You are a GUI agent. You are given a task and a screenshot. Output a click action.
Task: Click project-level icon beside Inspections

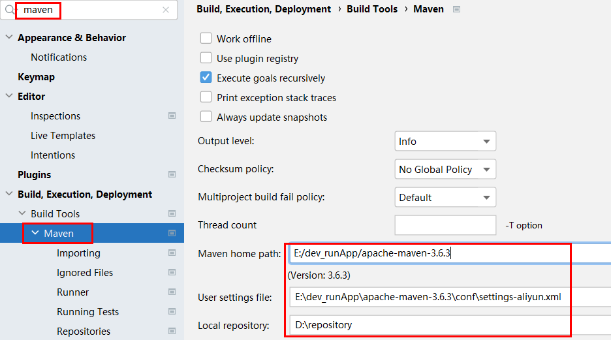[172, 116]
